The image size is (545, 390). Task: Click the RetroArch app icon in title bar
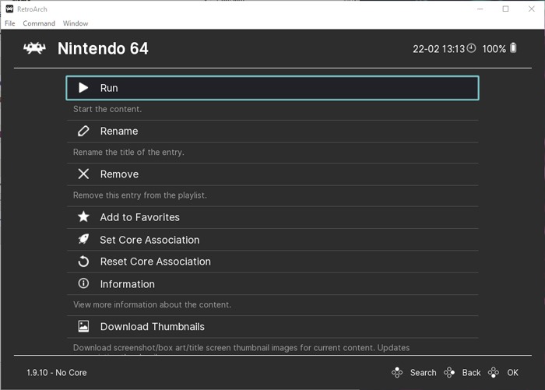[9, 9]
